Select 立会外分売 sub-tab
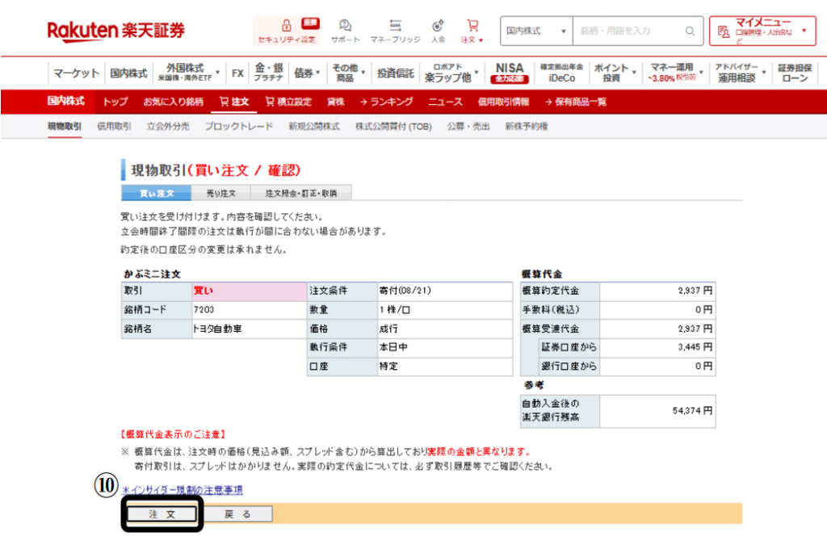 coord(168,127)
